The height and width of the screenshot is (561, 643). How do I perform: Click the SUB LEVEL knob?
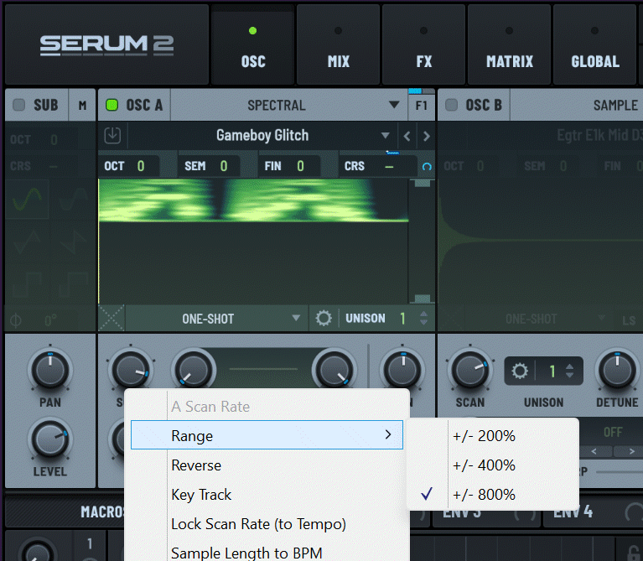pyautogui.click(x=50, y=439)
